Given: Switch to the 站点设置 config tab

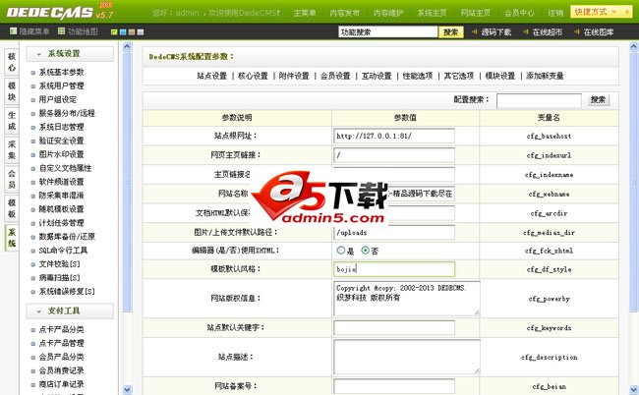Looking at the screenshot, I should click(211, 76).
